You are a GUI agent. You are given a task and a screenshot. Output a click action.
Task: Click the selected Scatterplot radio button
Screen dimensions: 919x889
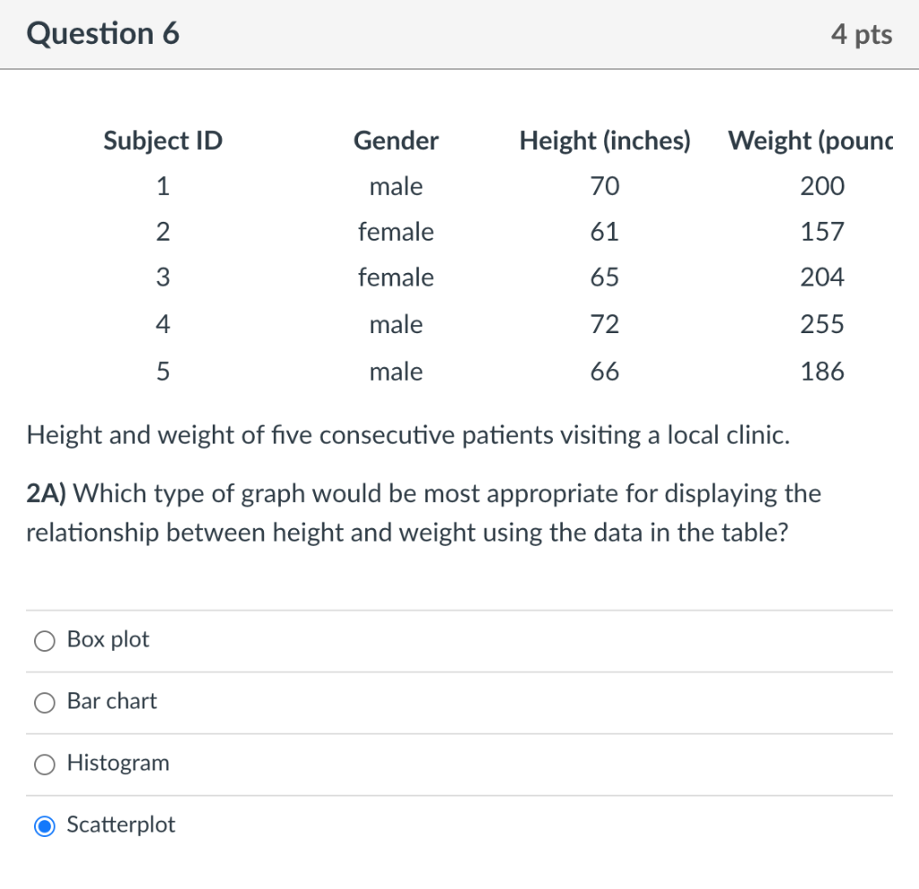point(45,826)
